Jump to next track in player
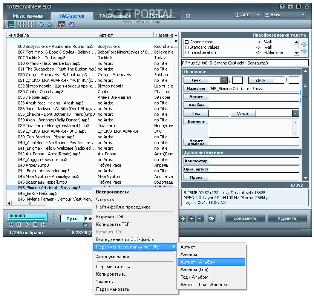This screenshot has width=314, height=299. pyautogui.click(x=43, y=224)
